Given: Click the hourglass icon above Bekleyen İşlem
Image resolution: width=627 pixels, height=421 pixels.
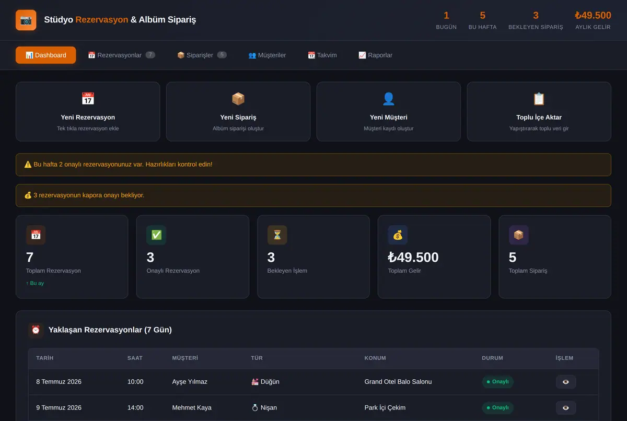Looking at the screenshot, I should coord(277,235).
